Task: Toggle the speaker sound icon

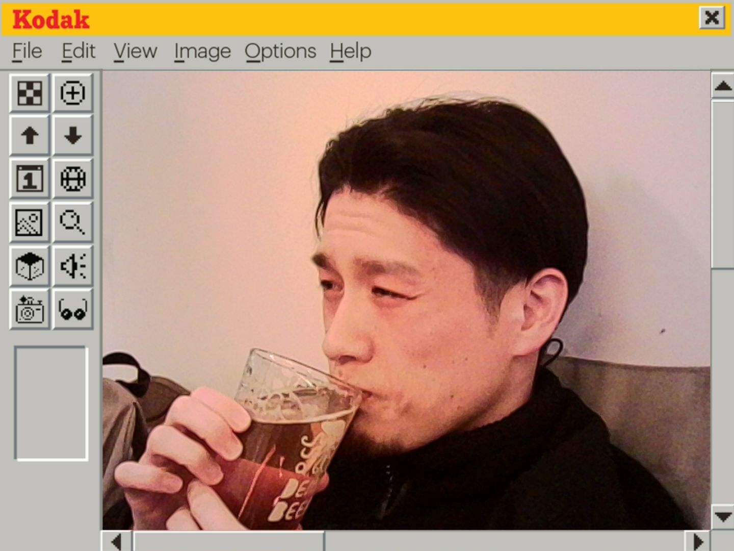Action: pyautogui.click(x=73, y=266)
